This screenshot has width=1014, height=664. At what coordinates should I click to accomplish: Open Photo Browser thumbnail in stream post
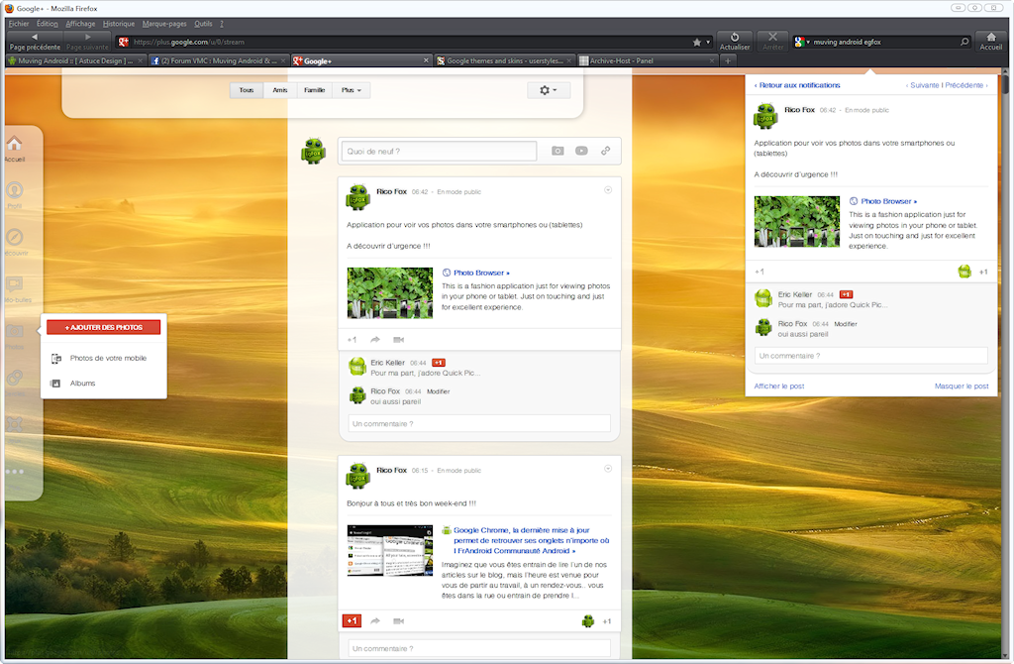390,293
